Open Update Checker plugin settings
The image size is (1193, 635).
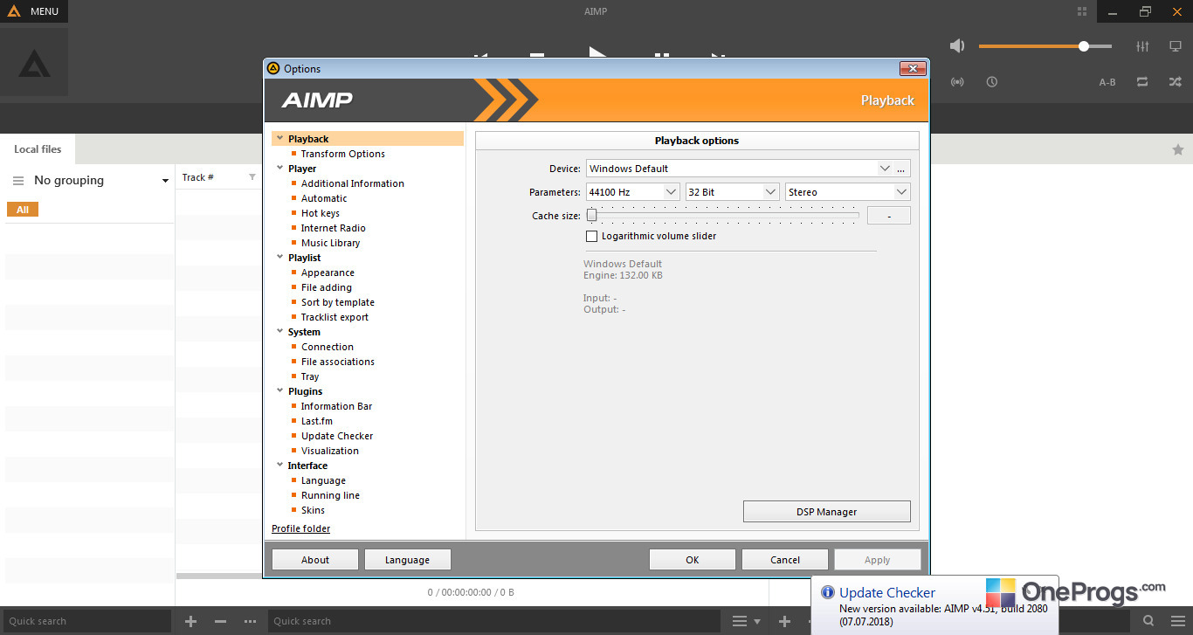coord(337,436)
